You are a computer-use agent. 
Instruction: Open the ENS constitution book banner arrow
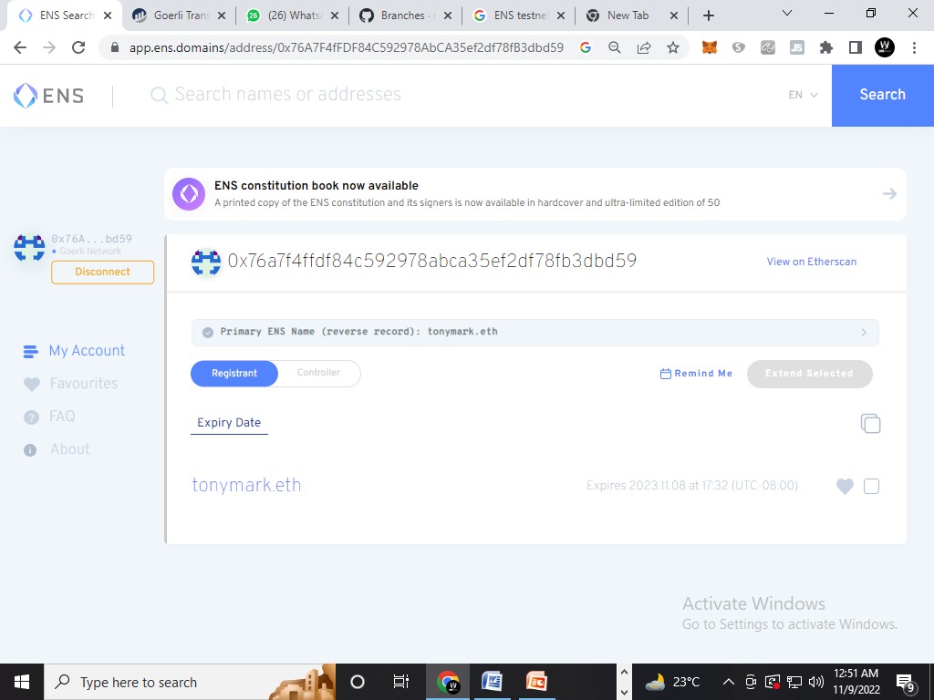point(889,193)
